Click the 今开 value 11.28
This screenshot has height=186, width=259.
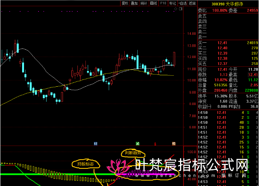253,70
